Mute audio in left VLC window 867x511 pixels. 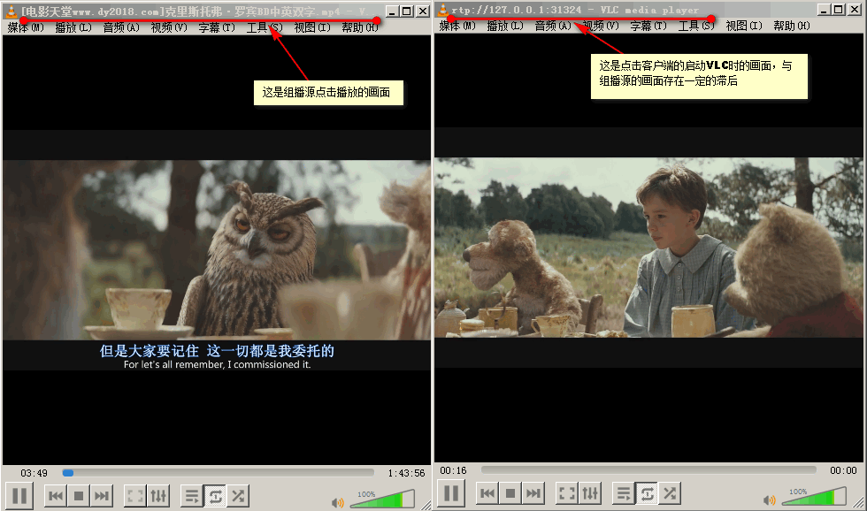pyautogui.click(x=337, y=502)
